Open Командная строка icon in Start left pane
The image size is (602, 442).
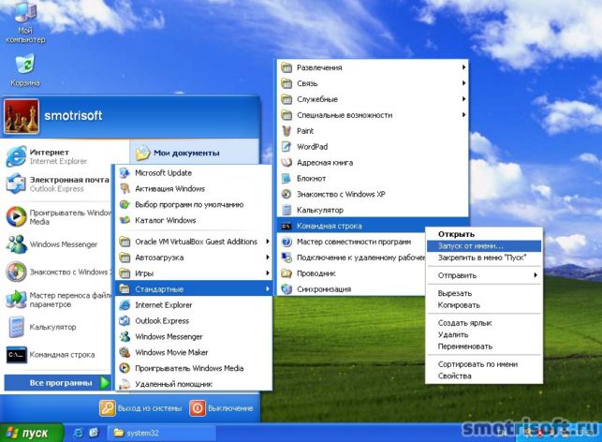coord(16,355)
